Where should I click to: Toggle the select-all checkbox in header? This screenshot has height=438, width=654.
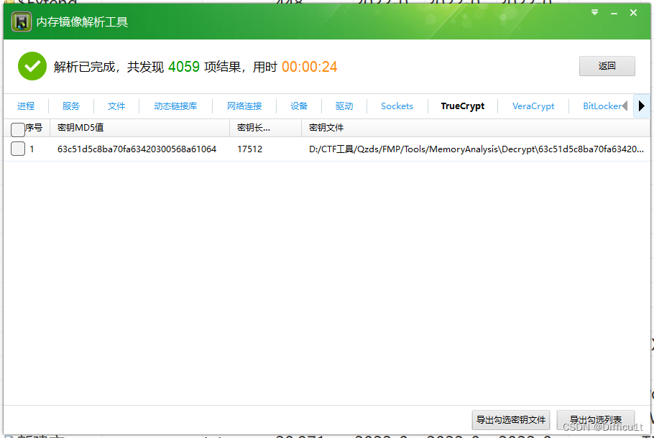18,130
